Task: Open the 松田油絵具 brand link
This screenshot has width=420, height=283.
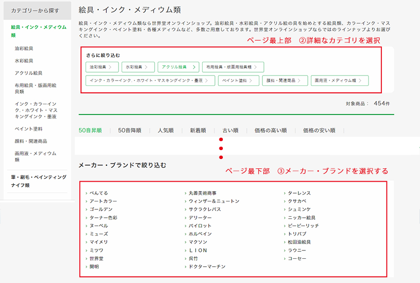Action: (x=299, y=242)
